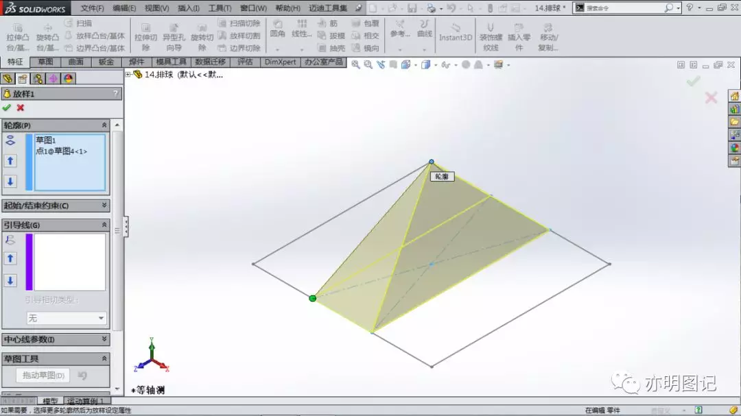Open the ConfigurationManager tab icon
Screen dimensions: 741x416
pos(38,78)
